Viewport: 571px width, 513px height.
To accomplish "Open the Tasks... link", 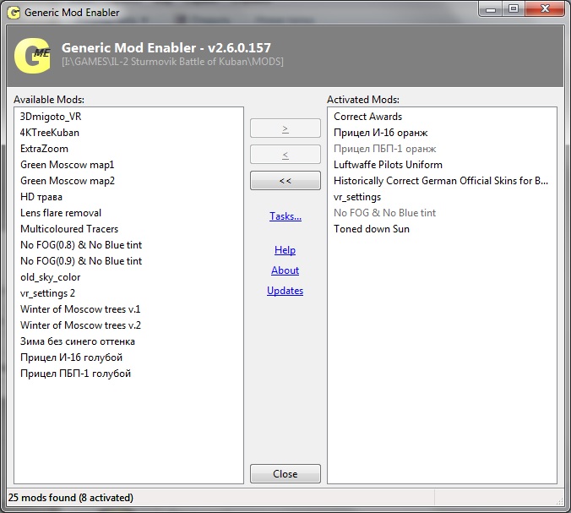I will coord(285,216).
